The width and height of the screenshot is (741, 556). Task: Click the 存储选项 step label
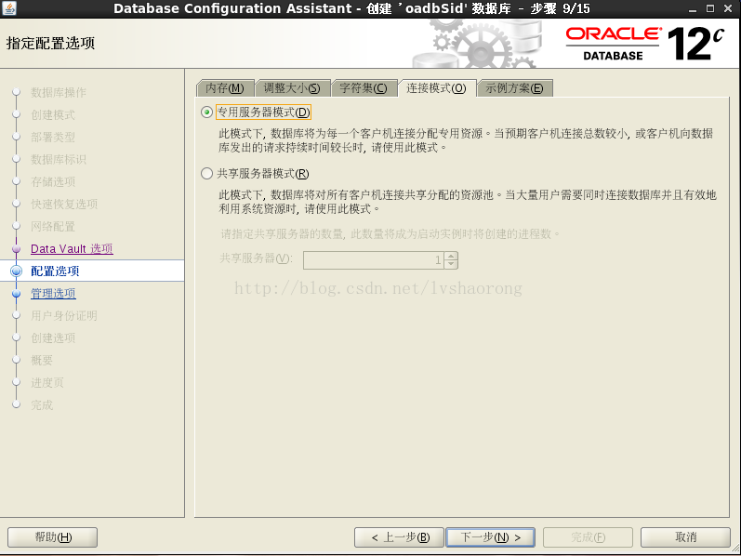(x=53, y=181)
